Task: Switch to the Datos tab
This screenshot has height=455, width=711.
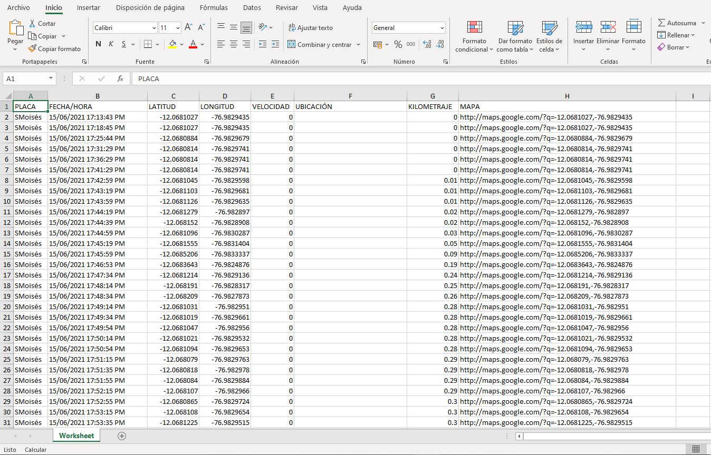Action: 252,8
